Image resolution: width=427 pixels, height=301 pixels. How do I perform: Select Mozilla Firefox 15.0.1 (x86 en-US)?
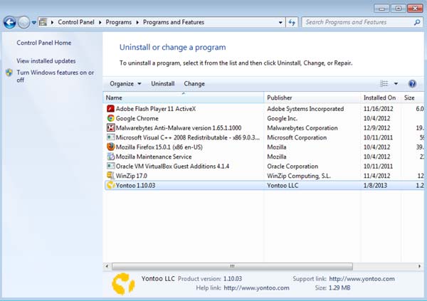click(x=263, y=147)
